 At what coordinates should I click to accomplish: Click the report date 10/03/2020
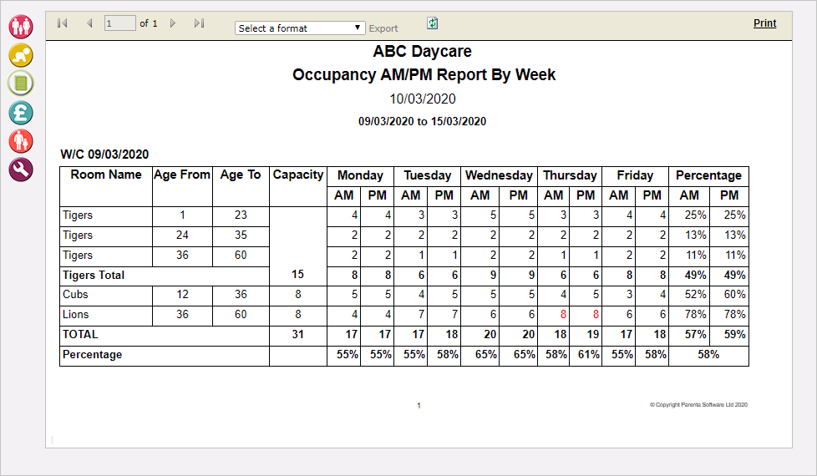(x=423, y=99)
